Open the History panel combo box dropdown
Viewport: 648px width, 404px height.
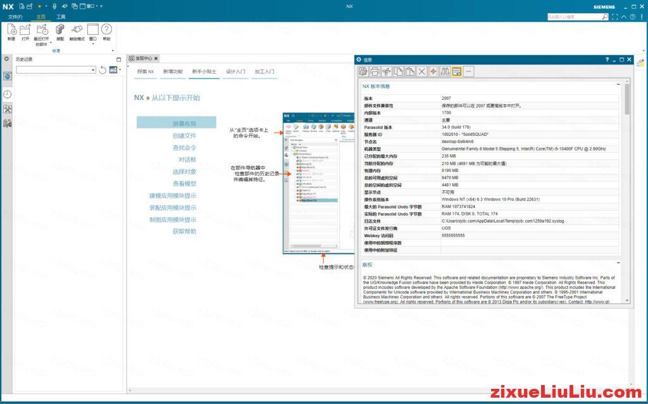(93, 70)
